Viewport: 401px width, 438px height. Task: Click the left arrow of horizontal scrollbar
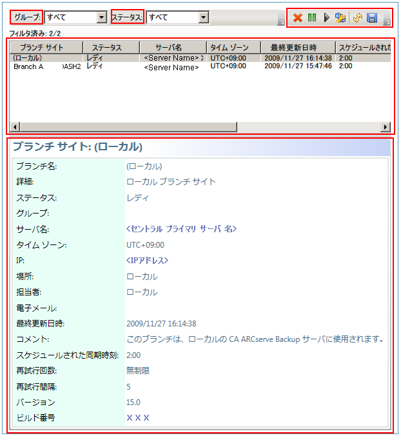15,127
